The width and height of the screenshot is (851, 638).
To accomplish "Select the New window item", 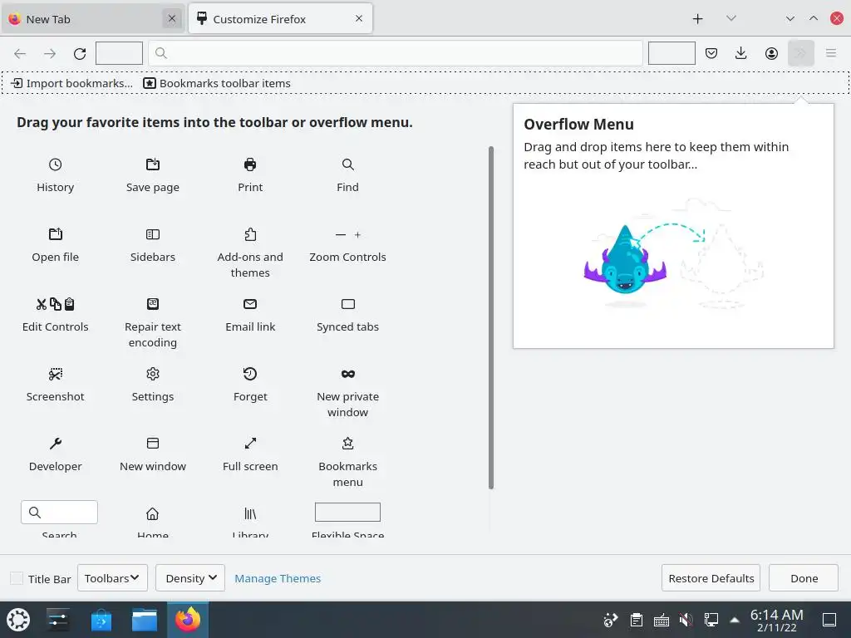I will click(x=153, y=454).
